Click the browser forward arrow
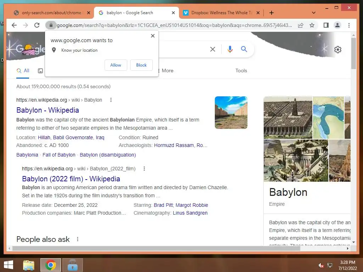363x272 pixels. pos(26,25)
